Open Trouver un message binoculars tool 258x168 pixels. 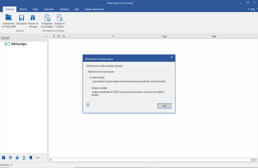(33, 18)
